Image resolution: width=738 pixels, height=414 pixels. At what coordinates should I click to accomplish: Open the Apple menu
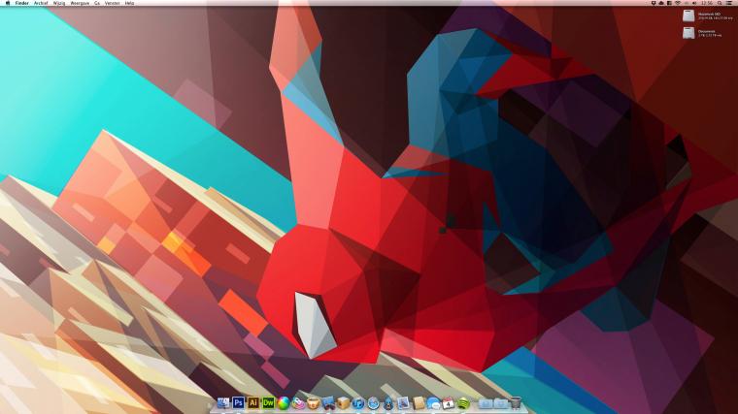click(7, 3)
